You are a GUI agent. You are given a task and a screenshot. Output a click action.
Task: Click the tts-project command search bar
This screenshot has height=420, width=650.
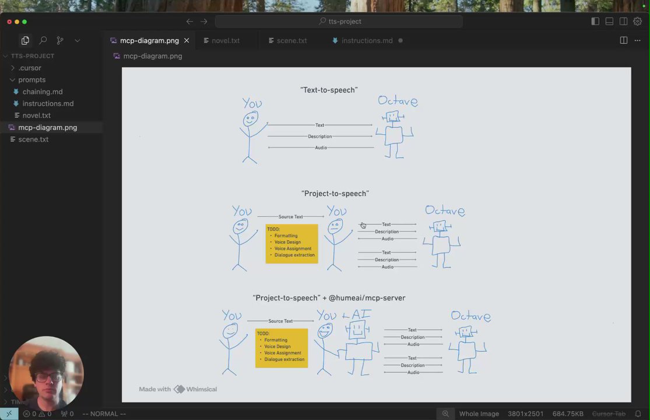click(339, 21)
